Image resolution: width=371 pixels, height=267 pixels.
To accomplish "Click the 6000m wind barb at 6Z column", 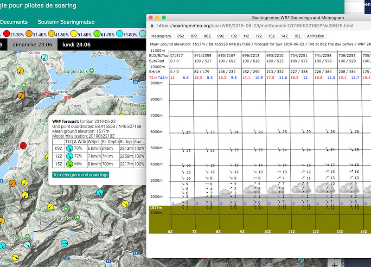I will coord(183,132).
